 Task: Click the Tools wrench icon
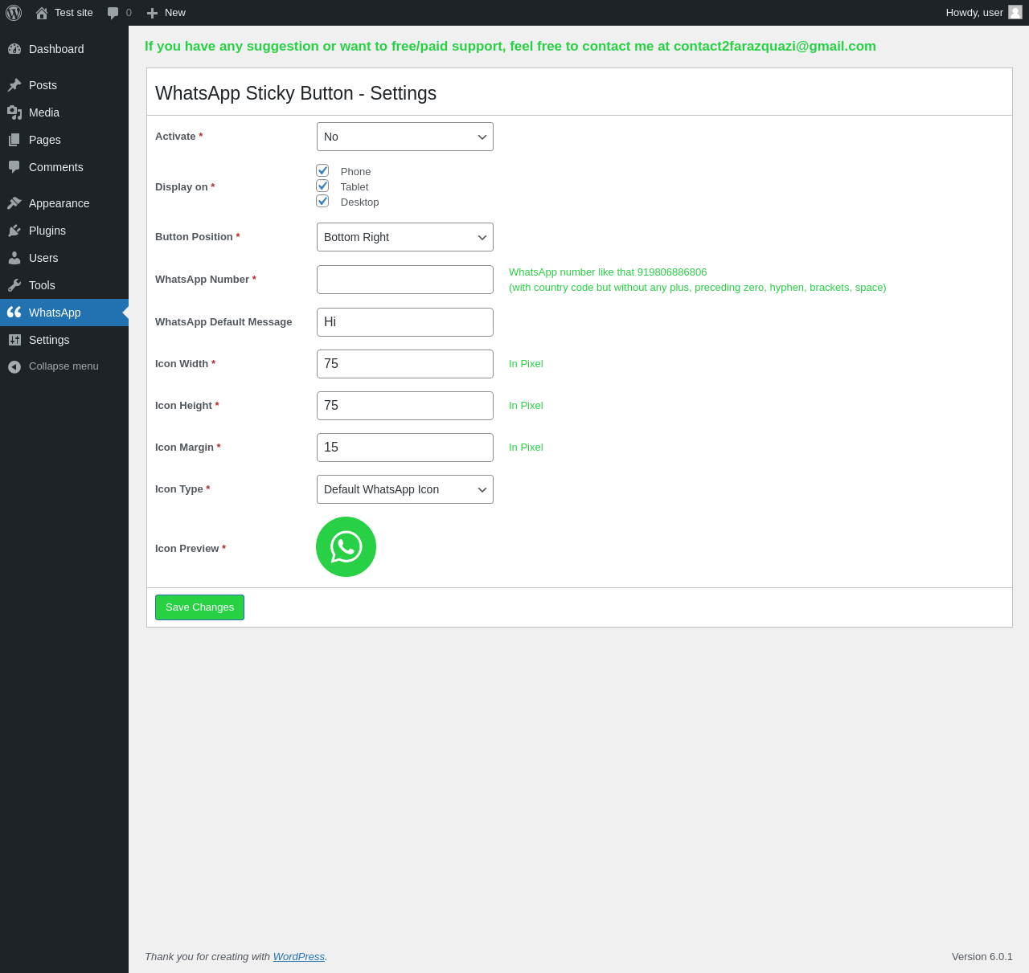14,285
